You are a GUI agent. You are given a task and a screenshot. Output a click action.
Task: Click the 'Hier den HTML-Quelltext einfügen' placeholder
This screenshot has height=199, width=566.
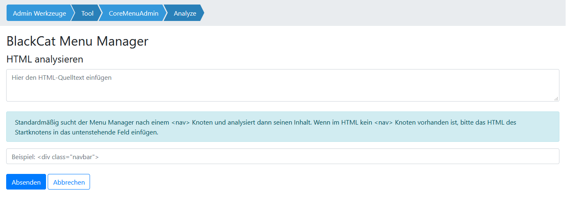click(x=62, y=77)
